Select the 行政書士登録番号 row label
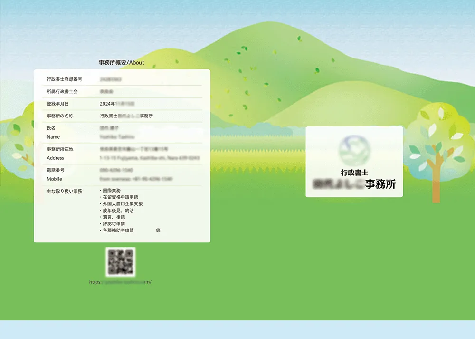Screen dimensions: 475x339 64,79
